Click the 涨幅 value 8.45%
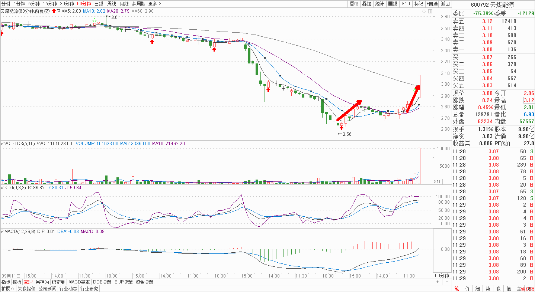The width and height of the screenshot is (535, 292). (x=486, y=108)
